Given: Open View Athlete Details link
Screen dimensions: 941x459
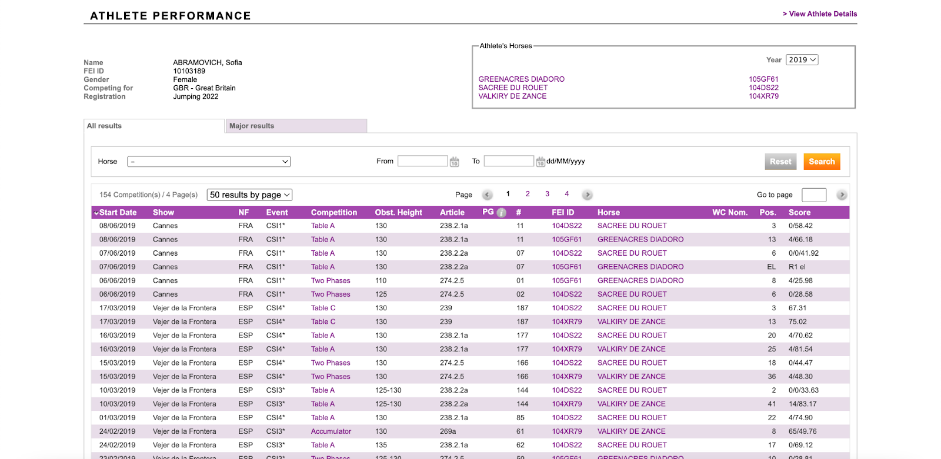Looking at the screenshot, I should pyautogui.click(x=820, y=14).
